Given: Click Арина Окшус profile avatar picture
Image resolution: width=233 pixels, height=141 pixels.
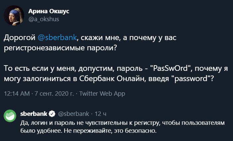Looking at the screenshot, I should 14,15.
